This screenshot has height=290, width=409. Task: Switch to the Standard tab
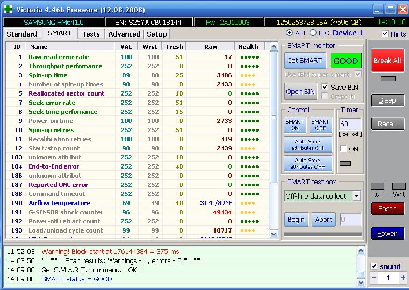pos(22,34)
